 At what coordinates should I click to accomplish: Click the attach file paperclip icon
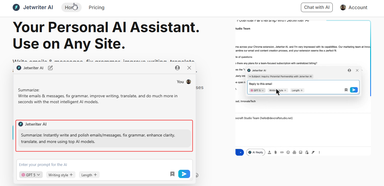pyautogui.click(x=276, y=152)
